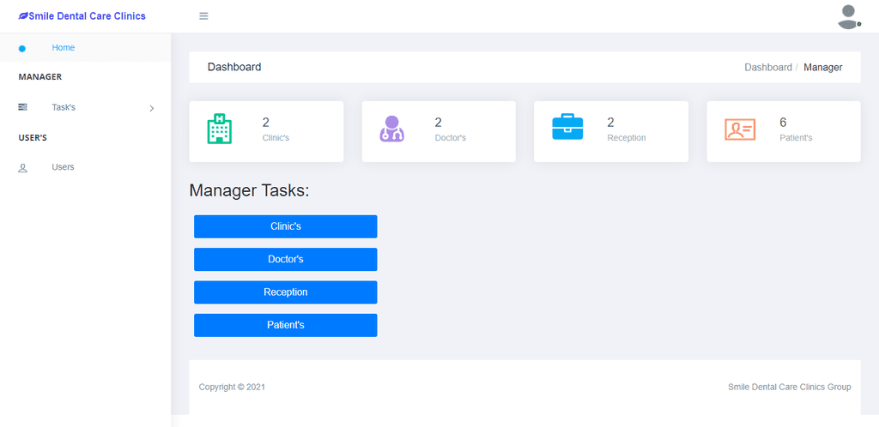Click the Patient's count label in card

pyautogui.click(x=796, y=138)
